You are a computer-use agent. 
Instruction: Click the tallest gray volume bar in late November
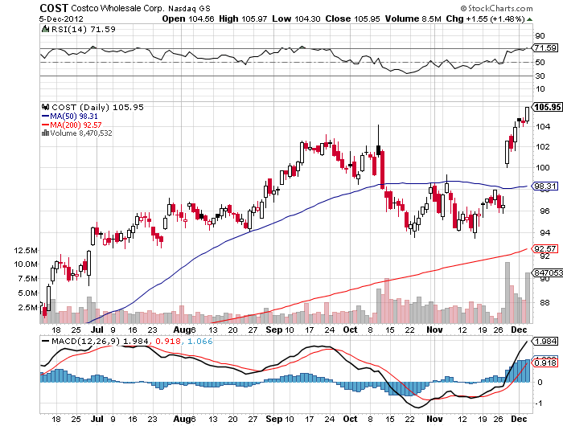point(508,293)
